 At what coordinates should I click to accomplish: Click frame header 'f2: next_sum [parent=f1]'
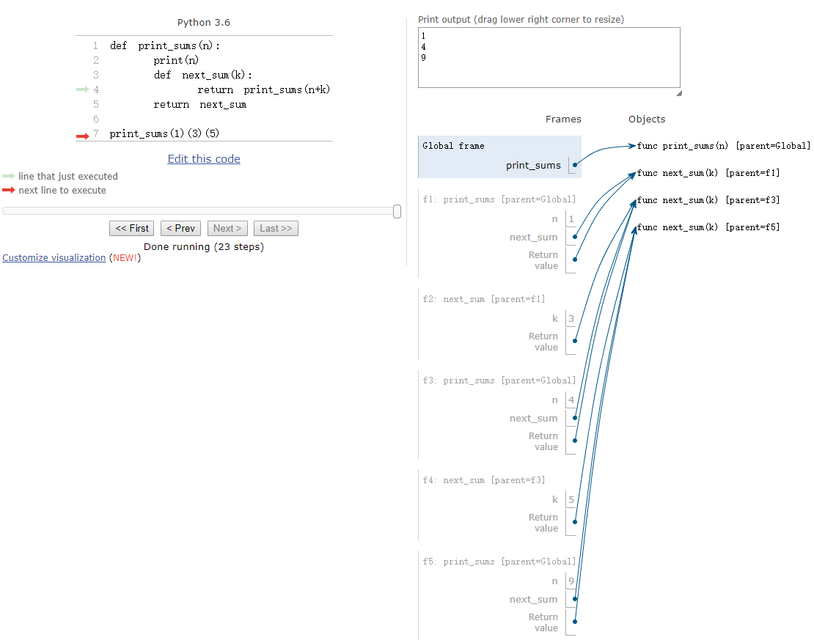pyautogui.click(x=484, y=299)
